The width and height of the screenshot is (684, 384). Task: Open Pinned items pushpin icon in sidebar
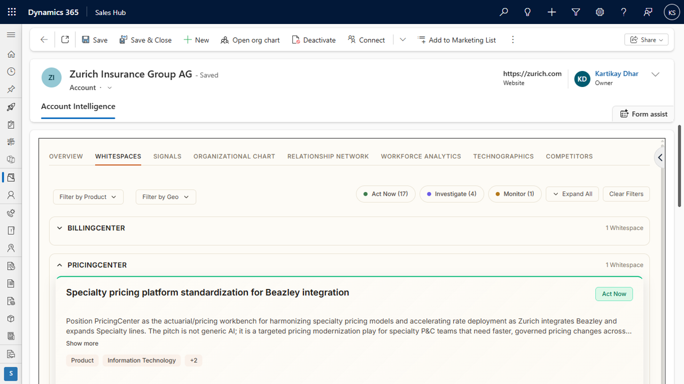point(11,89)
